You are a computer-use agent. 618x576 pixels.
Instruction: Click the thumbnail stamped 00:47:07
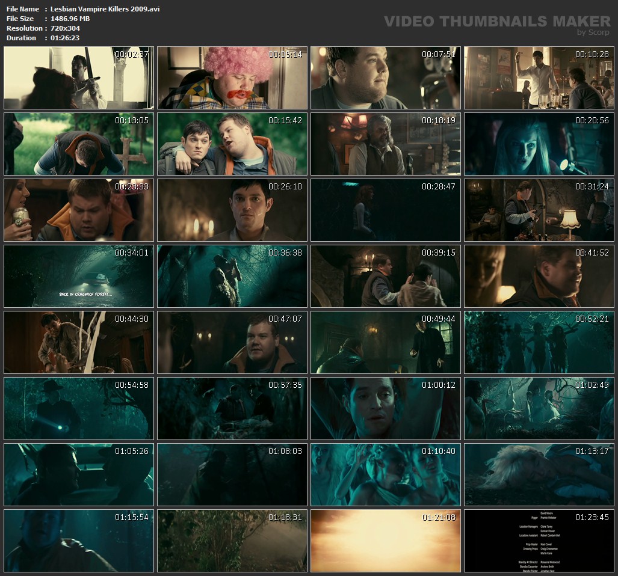[232, 342]
